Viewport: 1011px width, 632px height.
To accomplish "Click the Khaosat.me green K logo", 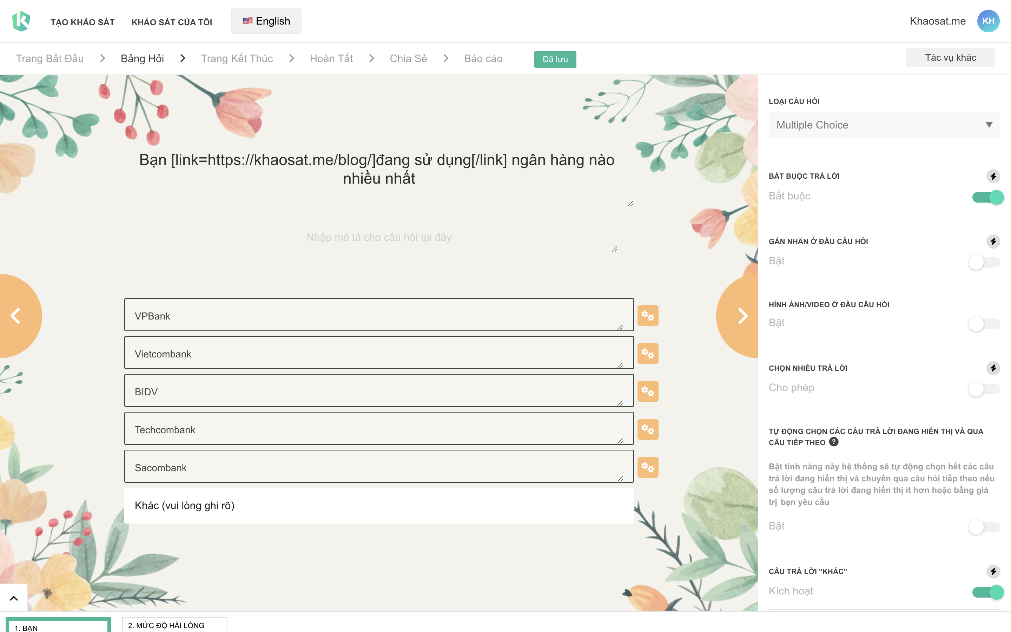I will (x=21, y=21).
